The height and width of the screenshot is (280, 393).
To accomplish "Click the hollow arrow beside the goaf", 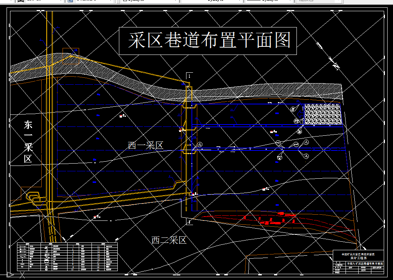I will (x=300, y=114).
